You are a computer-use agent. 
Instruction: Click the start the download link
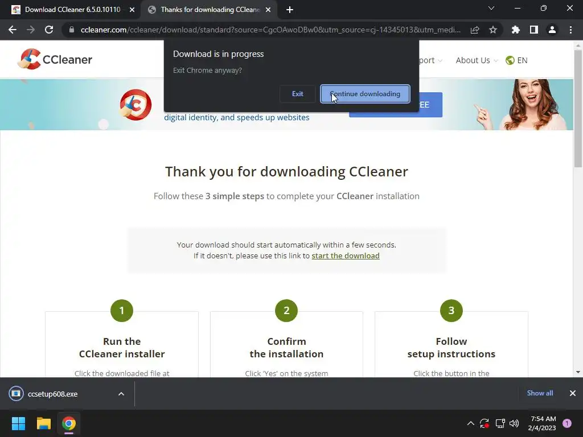346,255
